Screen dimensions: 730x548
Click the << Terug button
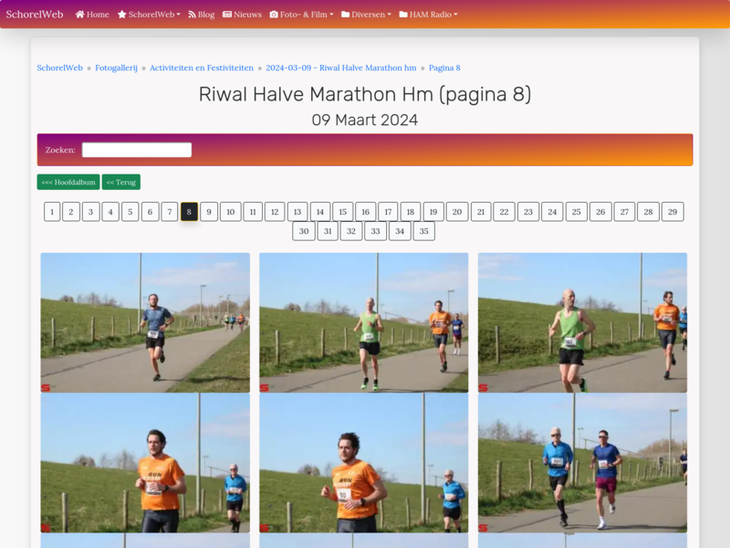click(121, 182)
